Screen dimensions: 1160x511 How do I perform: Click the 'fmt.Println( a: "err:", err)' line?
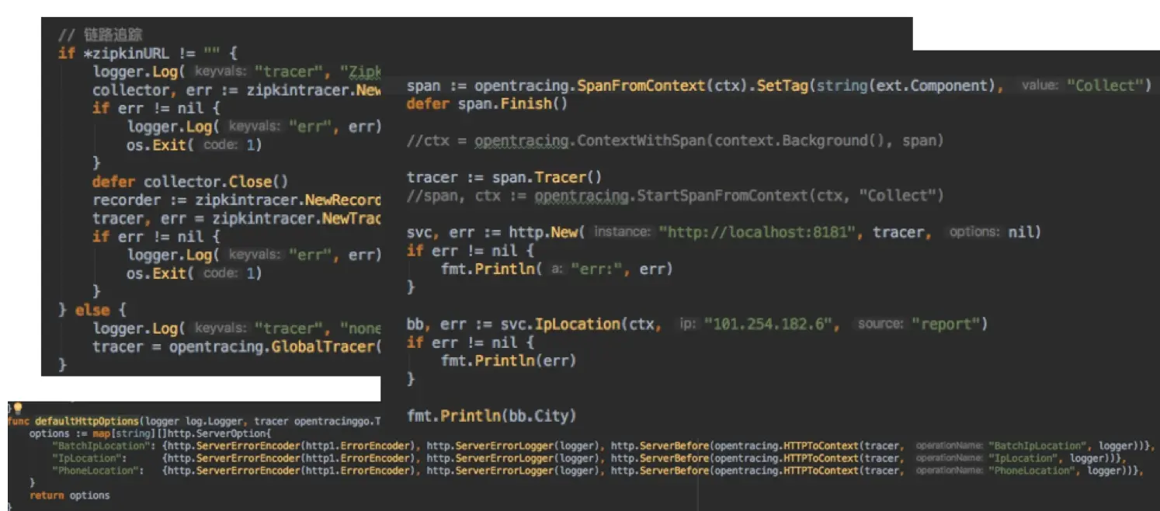[557, 269]
